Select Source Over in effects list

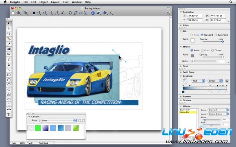(188, 110)
